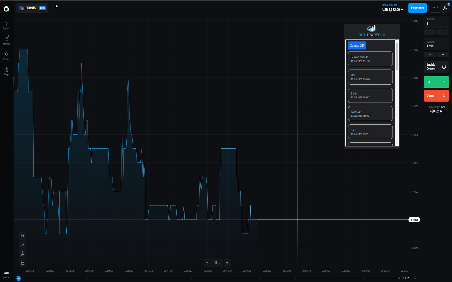Open the user profile icon
452x282 pixels.
[x=445, y=8]
